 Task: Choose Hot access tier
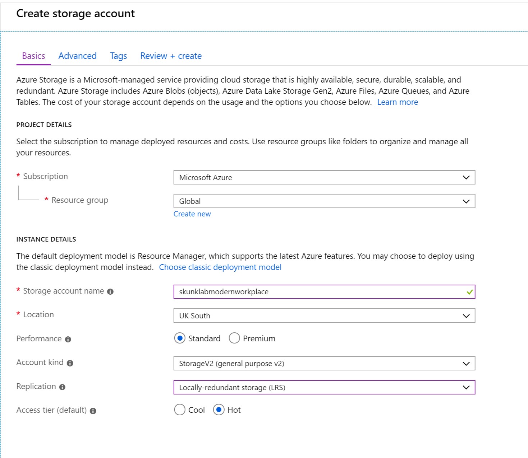pyautogui.click(x=219, y=410)
